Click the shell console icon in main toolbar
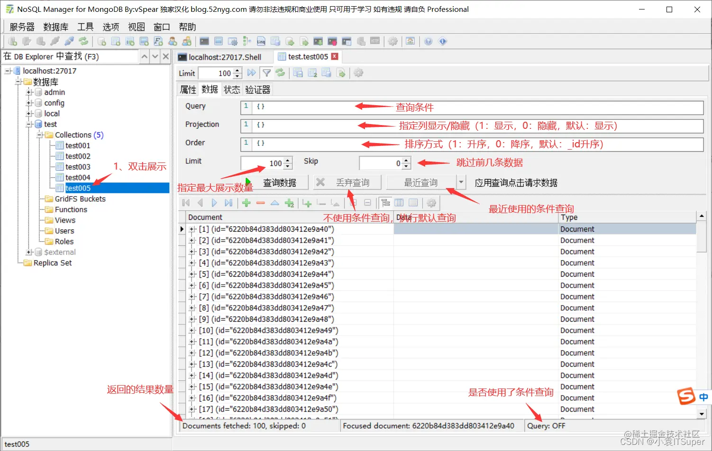712x451 pixels. pos(204,41)
